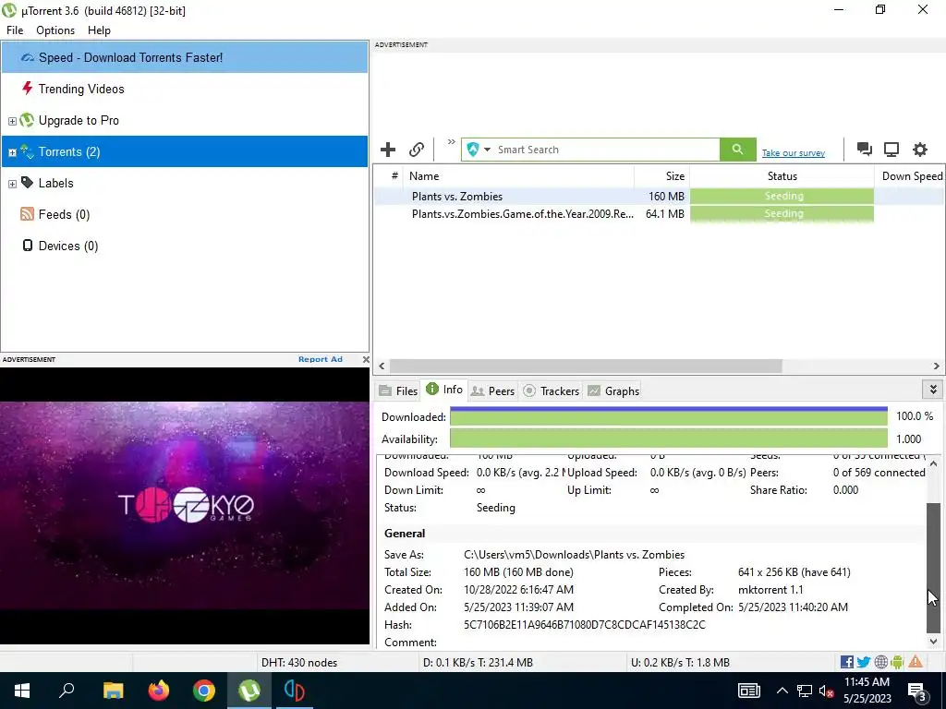Click torrent list horizontal scrollbar left arrow
Image resolution: width=946 pixels, height=709 pixels.
click(x=382, y=366)
